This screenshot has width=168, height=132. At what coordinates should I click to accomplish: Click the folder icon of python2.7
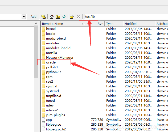(43, 72)
